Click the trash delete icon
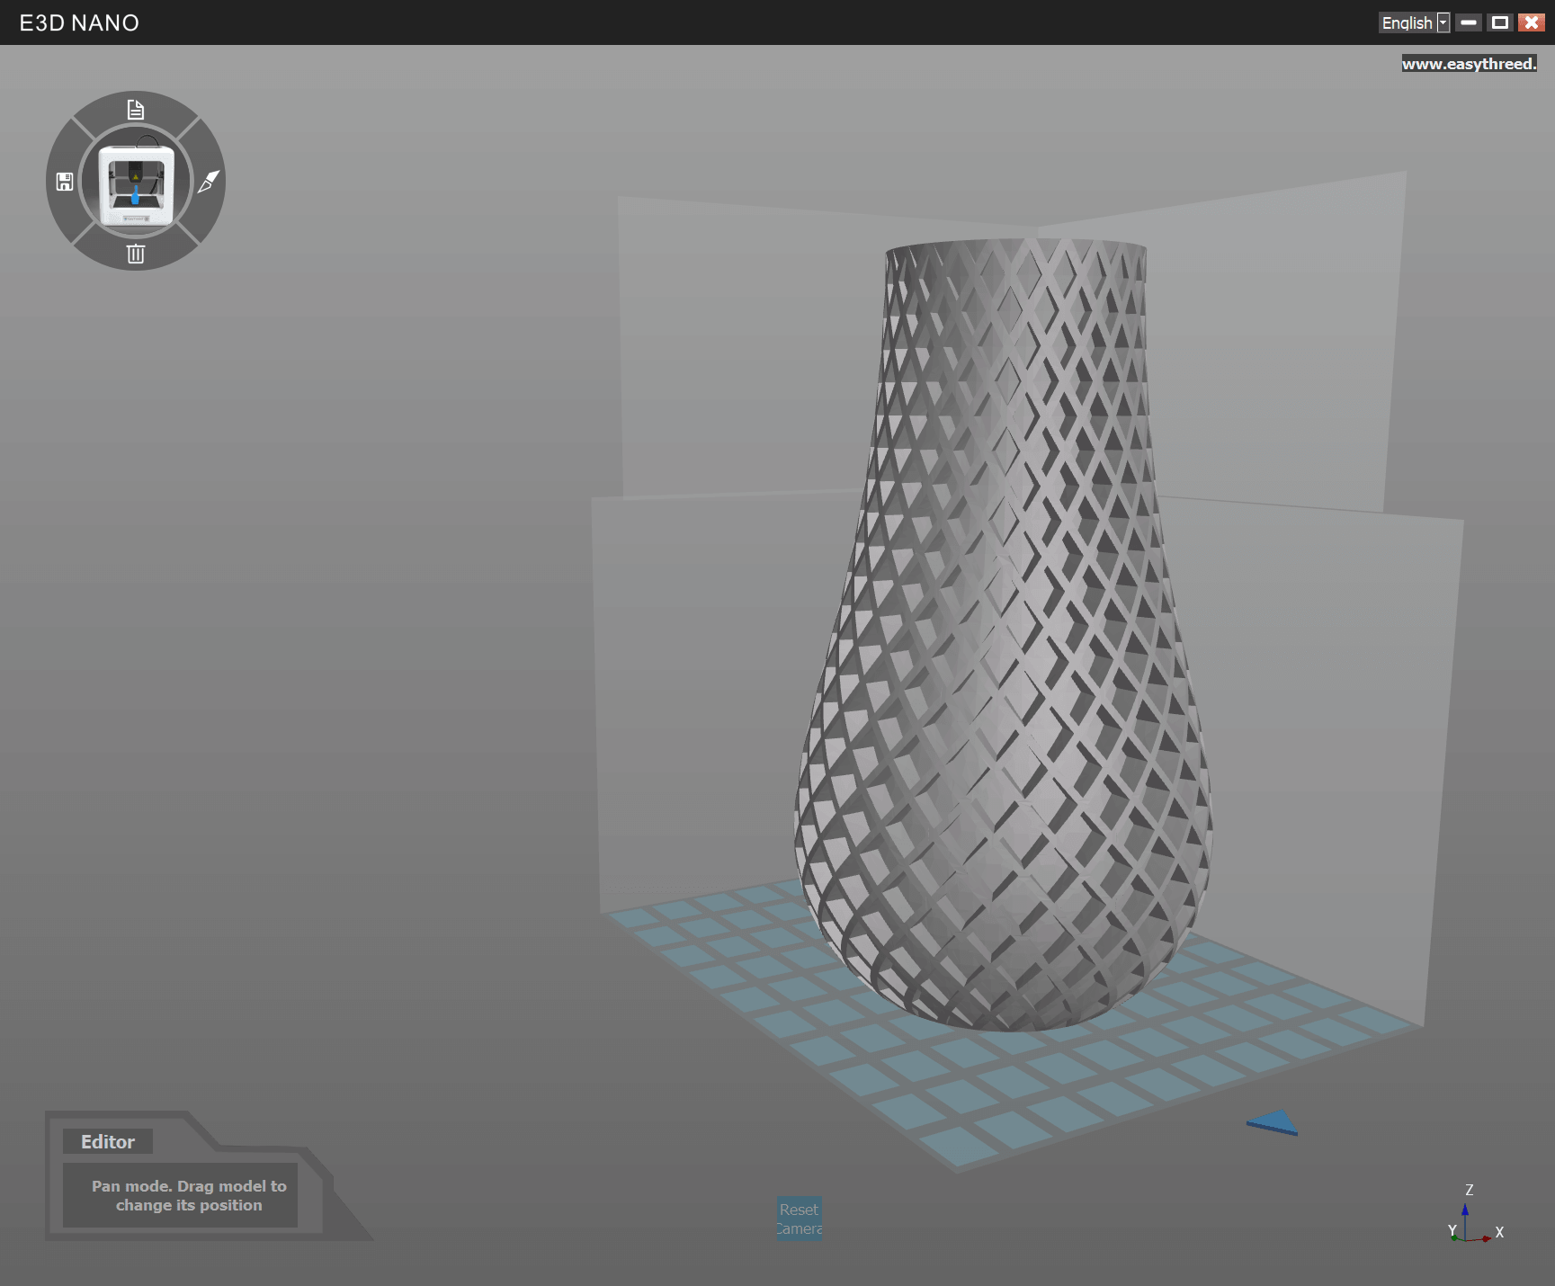The image size is (1555, 1286). [x=136, y=254]
